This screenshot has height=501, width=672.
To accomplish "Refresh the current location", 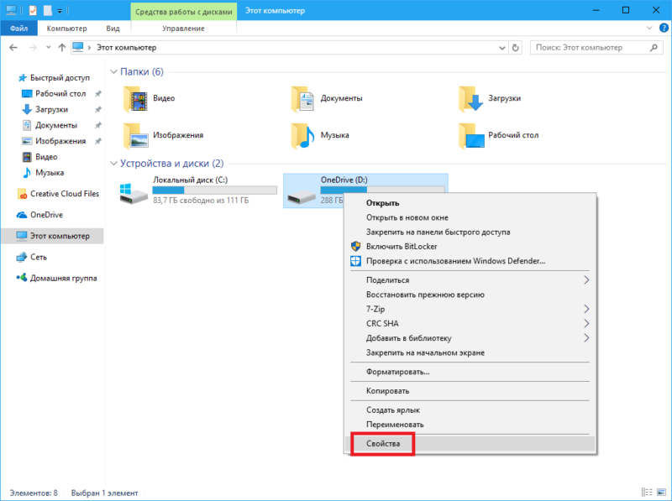I will [516, 48].
